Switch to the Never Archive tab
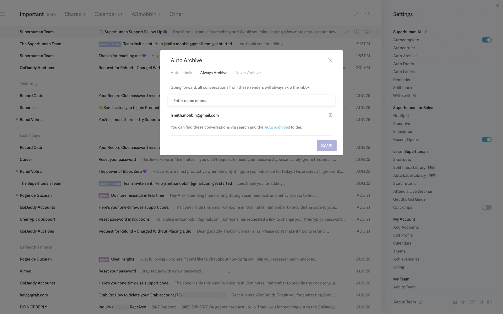The width and height of the screenshot is (503, 314). coord(248,73)
